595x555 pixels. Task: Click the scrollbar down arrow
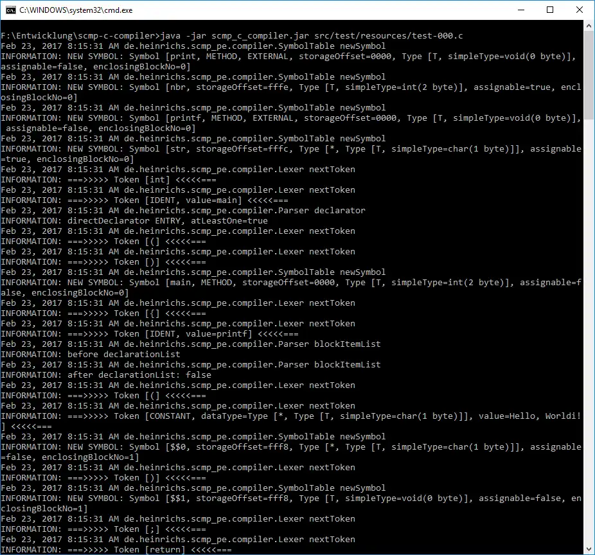pos(589,549)
